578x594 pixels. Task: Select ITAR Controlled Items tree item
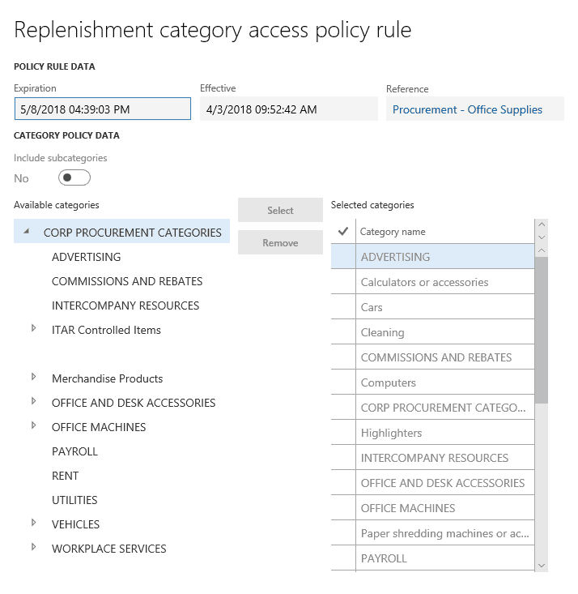[106, 330]
